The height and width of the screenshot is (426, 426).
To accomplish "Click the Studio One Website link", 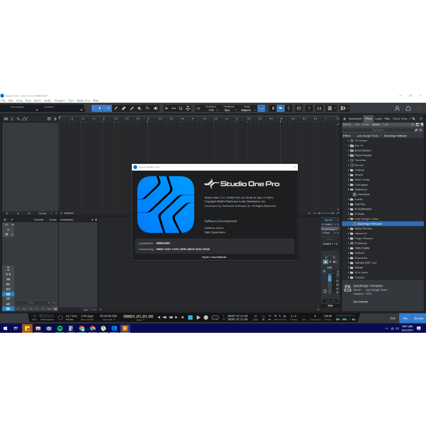I will click(214, 257).
